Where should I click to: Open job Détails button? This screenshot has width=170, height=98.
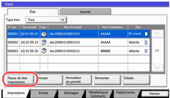(137, 80)
